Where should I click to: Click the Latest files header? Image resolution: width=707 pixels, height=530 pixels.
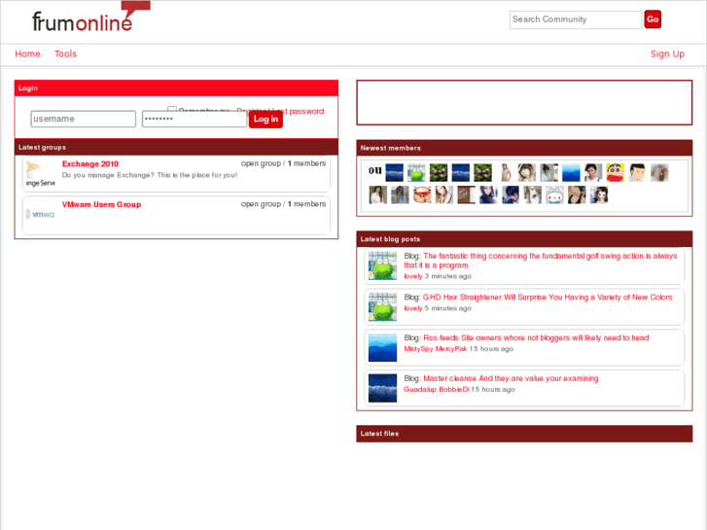[524, 434]
